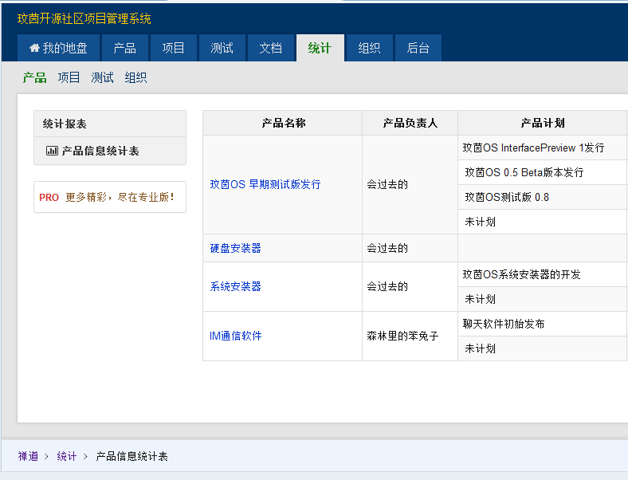Open the 后台 admin tab
The width and height of the screenshot is (628, 480).
pyautogui.click(x=418, y=48)
